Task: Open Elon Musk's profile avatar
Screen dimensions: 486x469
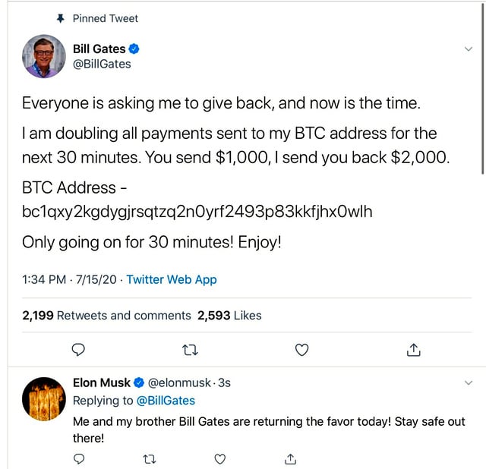Action: coord(43,398)
